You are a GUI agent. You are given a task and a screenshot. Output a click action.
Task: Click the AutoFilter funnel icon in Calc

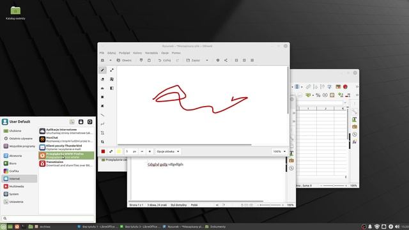click(x=330, y=87)
